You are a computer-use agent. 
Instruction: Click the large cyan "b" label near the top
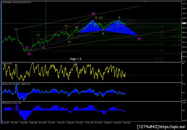pyautogui.click(x=119, y=17)
